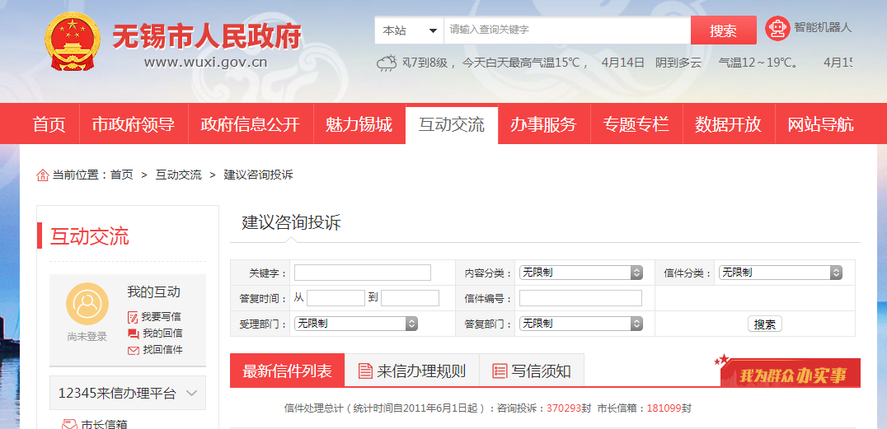Click the 关键字 input field

click(x=363, y=273)
